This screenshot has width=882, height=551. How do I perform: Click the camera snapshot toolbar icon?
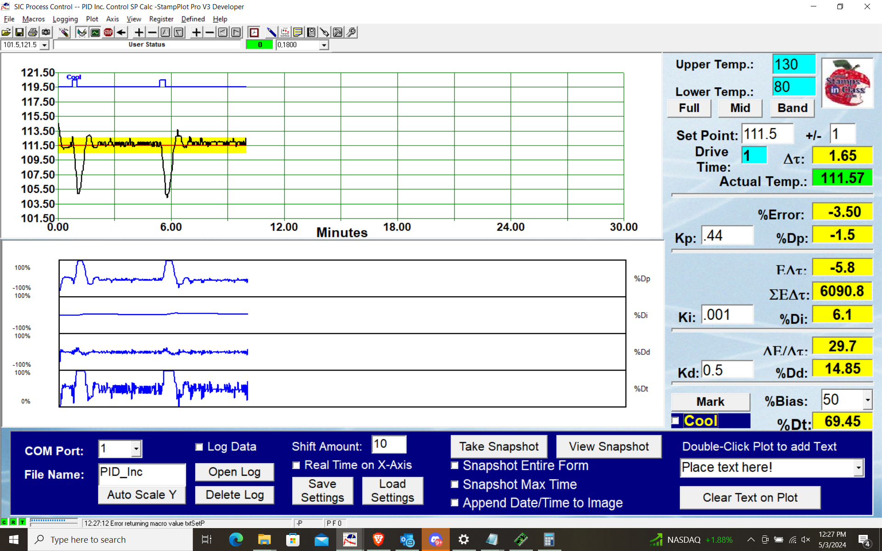point(46,32)
